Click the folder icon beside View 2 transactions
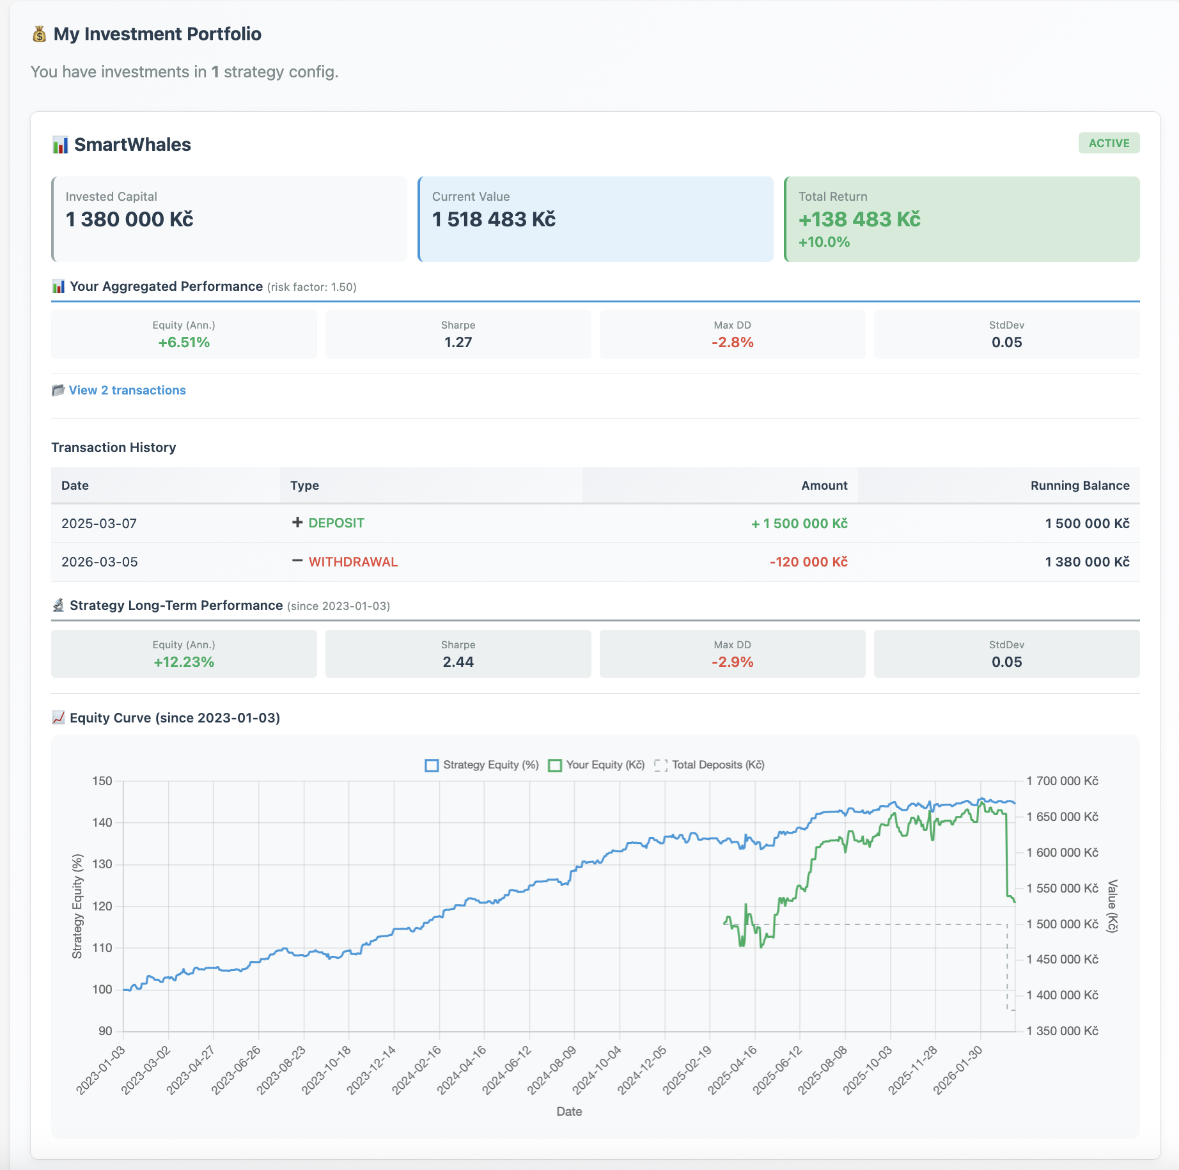Image resolution: width=1179 pixels, height=1170 pixels. (x=58, y=389)
